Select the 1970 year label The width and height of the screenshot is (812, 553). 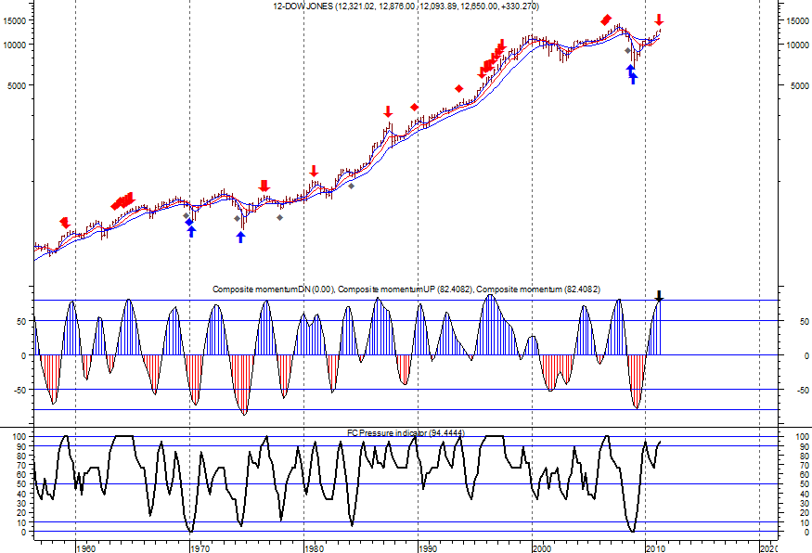[x=200, y=548]
